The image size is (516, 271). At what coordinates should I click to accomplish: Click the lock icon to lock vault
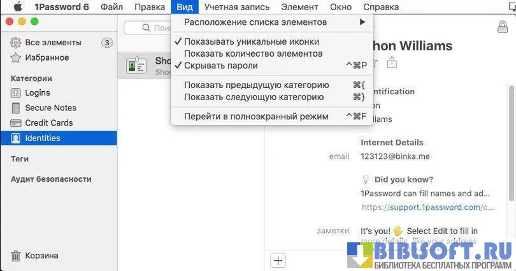(502, 27)
